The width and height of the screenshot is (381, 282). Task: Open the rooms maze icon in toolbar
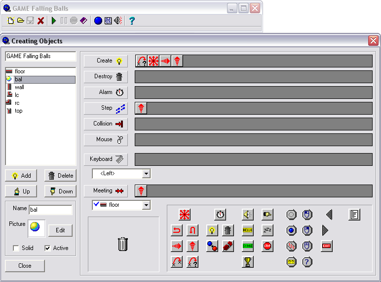pyautogui.click(x=108, y=21)
